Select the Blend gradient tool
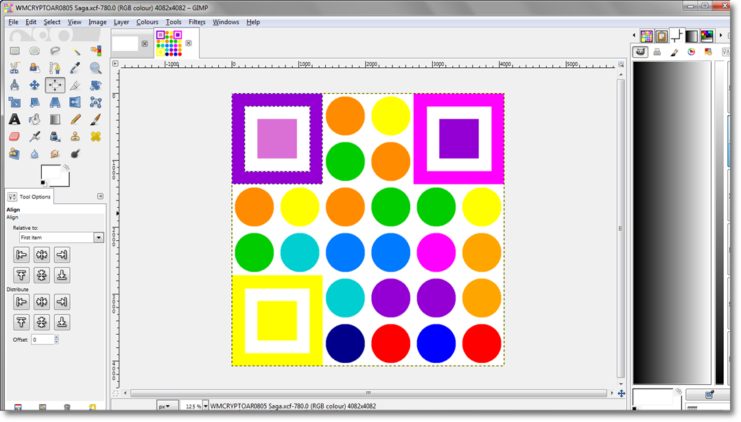 (x=55, y=119)
